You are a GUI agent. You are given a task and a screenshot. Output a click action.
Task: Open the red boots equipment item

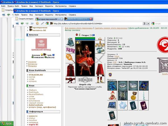[100, 80]
